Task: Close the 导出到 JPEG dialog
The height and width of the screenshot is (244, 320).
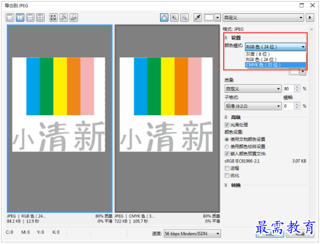Action: tap(313, 5)
